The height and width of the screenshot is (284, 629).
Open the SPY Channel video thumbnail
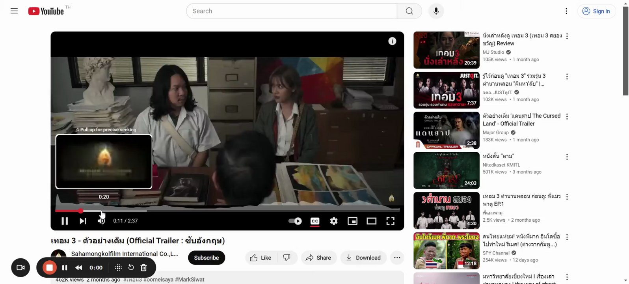[447, 251]
